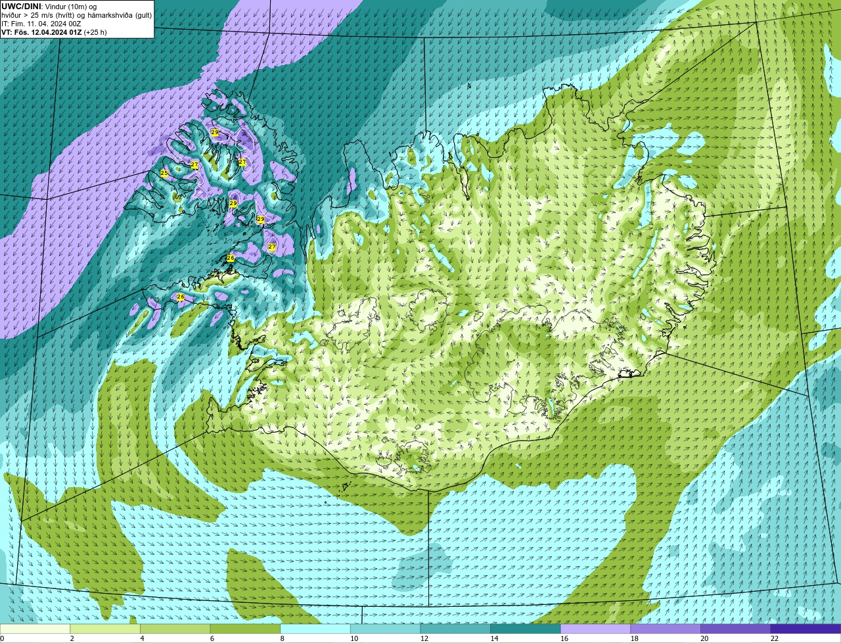Click the title text "UWC/DINI: Vindur (10m) og"

pyautogui.click(x=49, y=6)
